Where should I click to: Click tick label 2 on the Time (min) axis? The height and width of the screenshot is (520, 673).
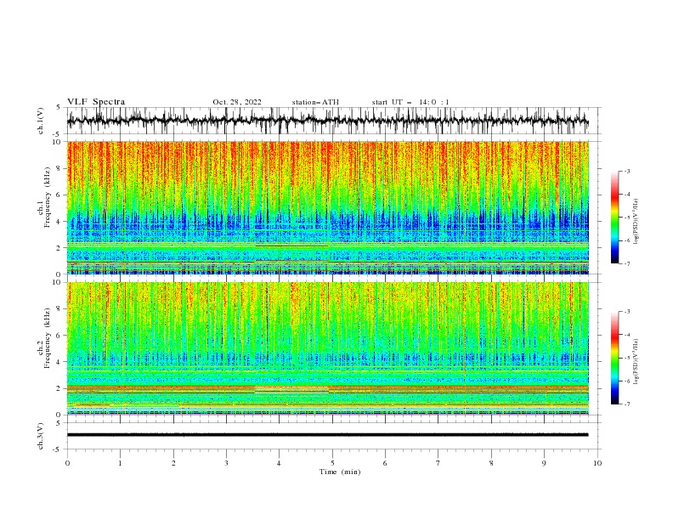pos(173,463)
